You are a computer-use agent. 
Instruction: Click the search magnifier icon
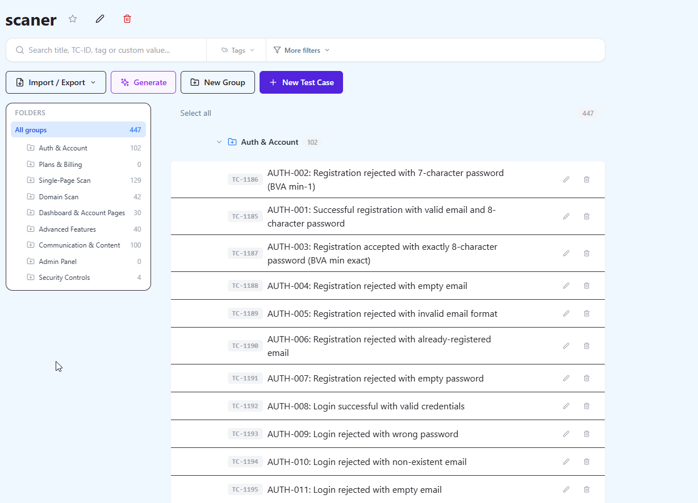(x=20, y=50)
